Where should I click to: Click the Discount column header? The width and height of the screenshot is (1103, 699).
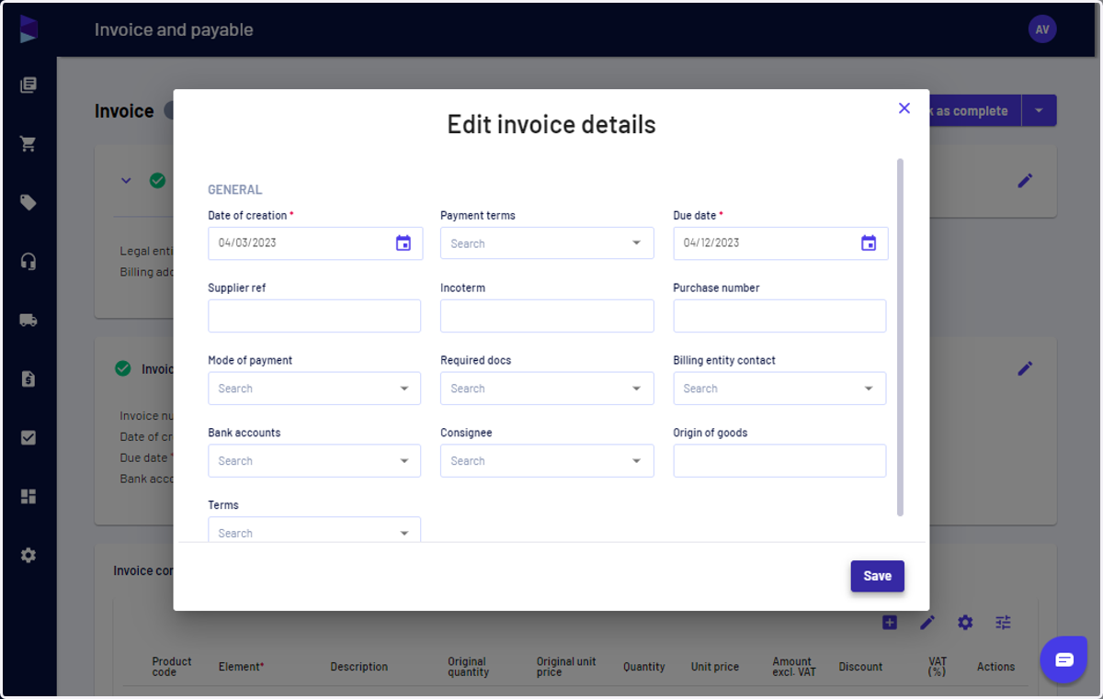860,667
